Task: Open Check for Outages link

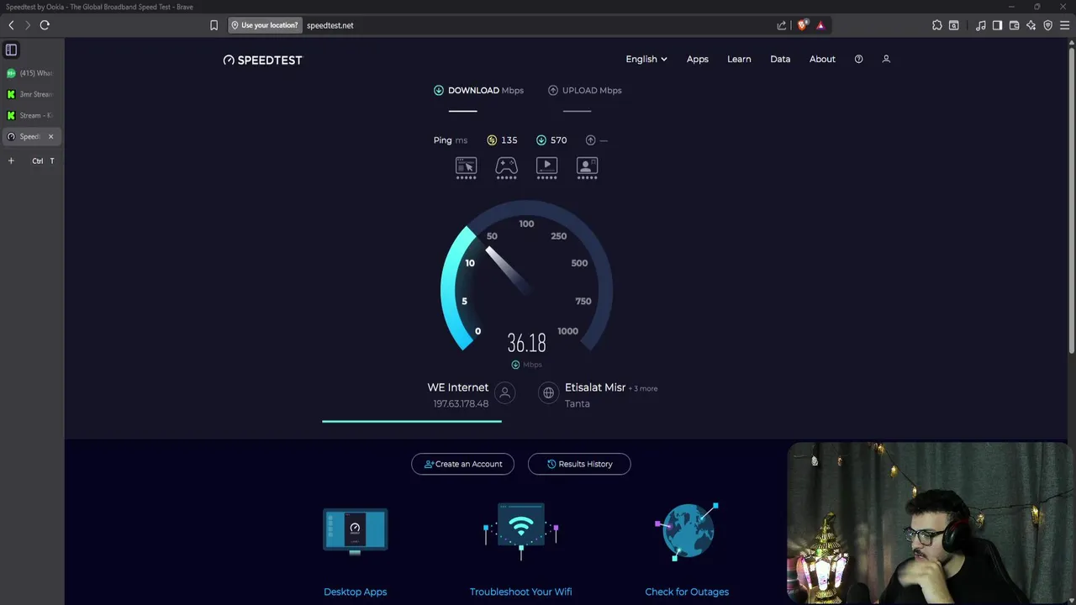Action: point(687,592)
